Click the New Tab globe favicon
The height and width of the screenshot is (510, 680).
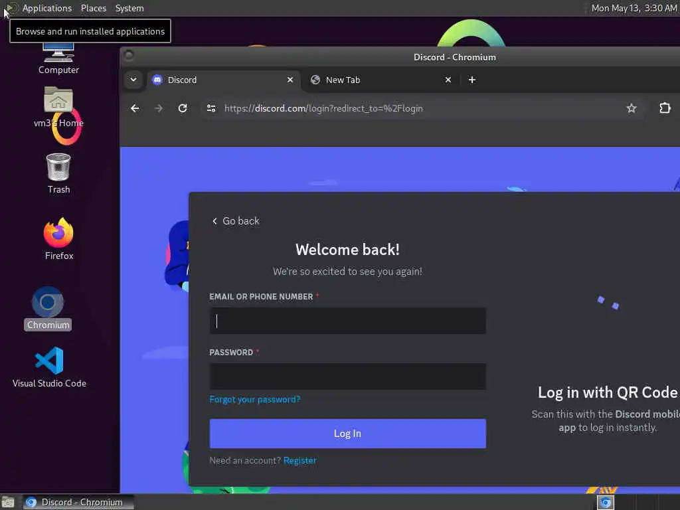click(315, 80)
